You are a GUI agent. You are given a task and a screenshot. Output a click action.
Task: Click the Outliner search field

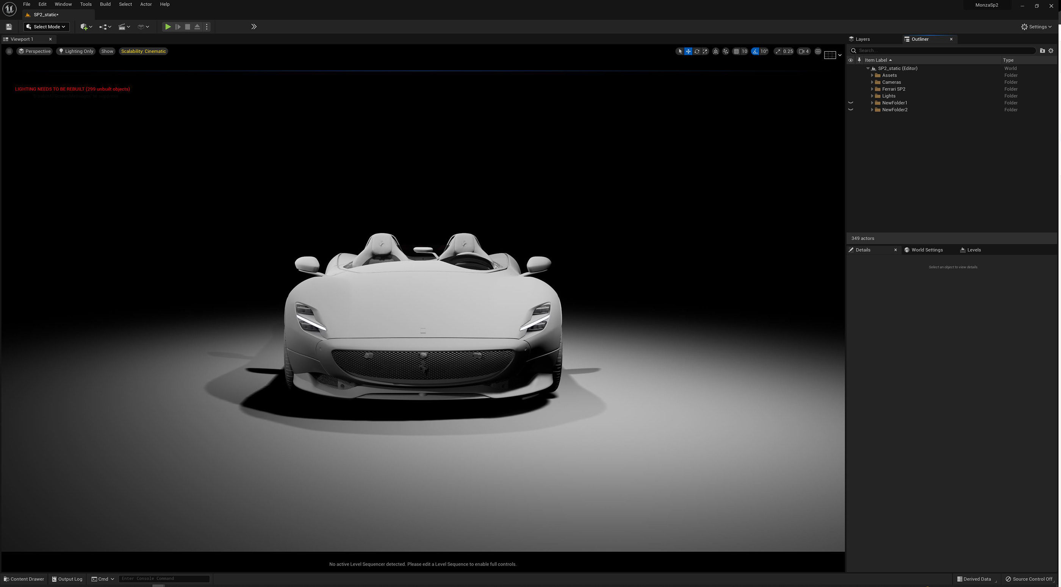click(x=943, y=51)
